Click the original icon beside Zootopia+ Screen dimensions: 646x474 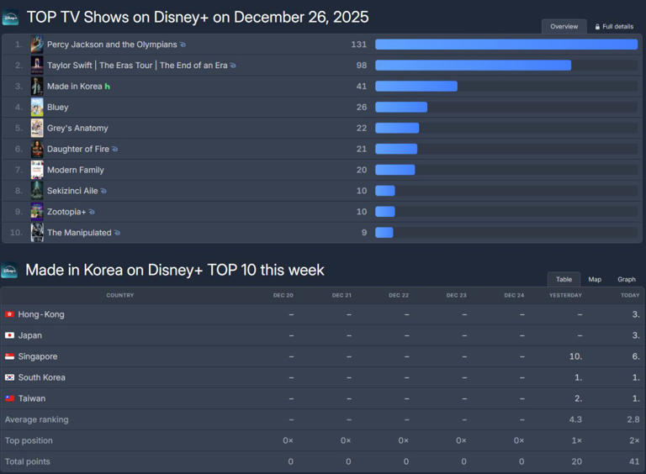(x=92, y=213)
